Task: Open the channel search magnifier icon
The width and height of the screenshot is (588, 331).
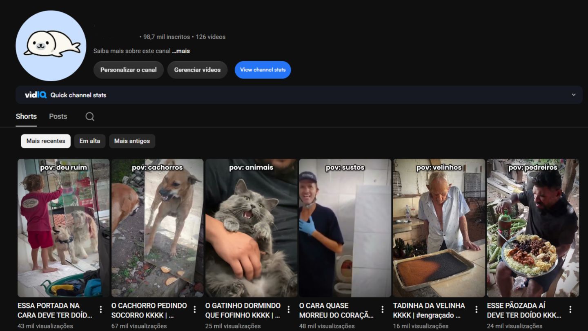Action: pyautogui.click(x=90, y=116)
